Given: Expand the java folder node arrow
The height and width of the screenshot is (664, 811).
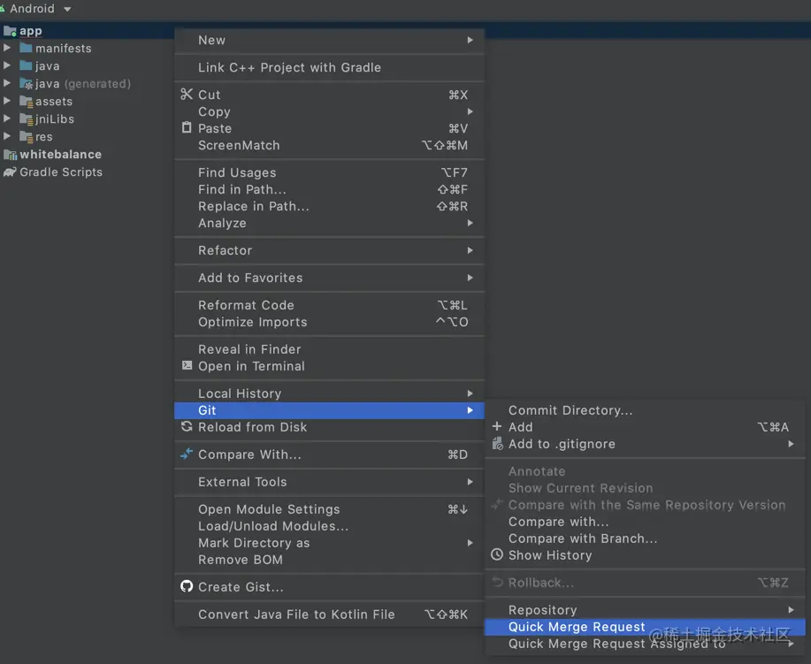Looking at the screenshot, I should point(7,65).
